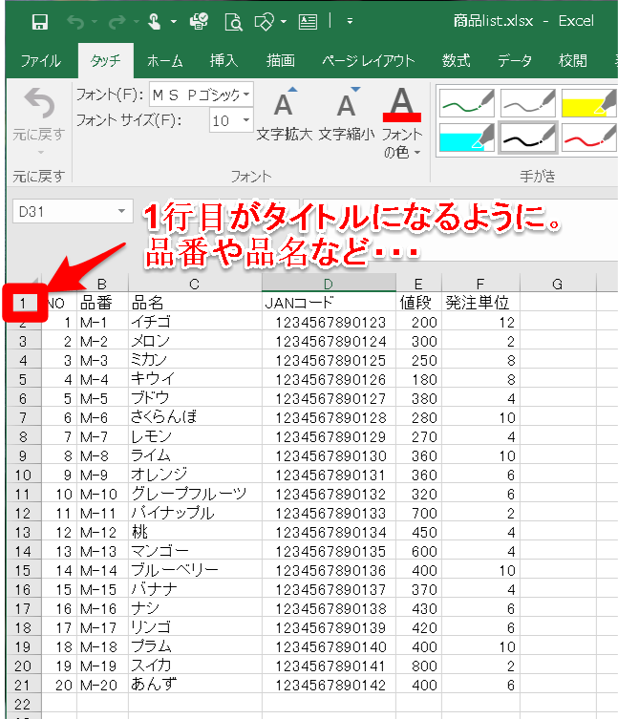
Task: Open the Touch mode dropdown arrow
Action: click(x=174, y=22)
